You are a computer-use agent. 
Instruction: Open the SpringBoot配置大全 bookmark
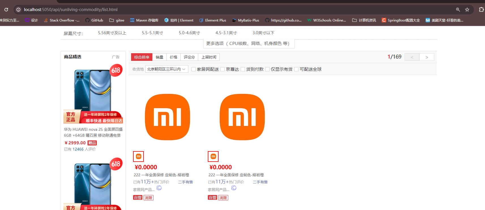tap(401, 20)
